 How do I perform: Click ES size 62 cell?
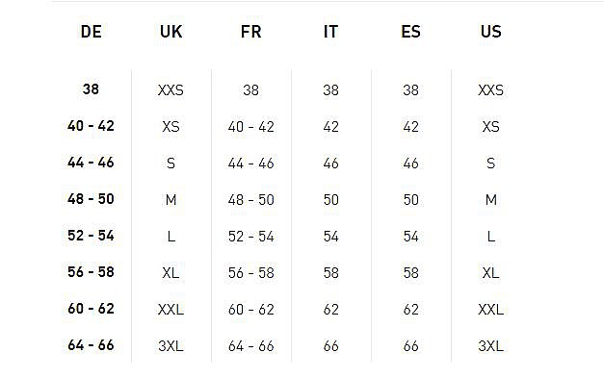pos(410,309)
